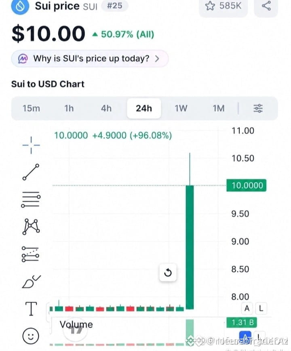This screenshot has height=351, width=291.
Task: Click the 10.0000 price label on axis
Action: click(x=247, y=185)
